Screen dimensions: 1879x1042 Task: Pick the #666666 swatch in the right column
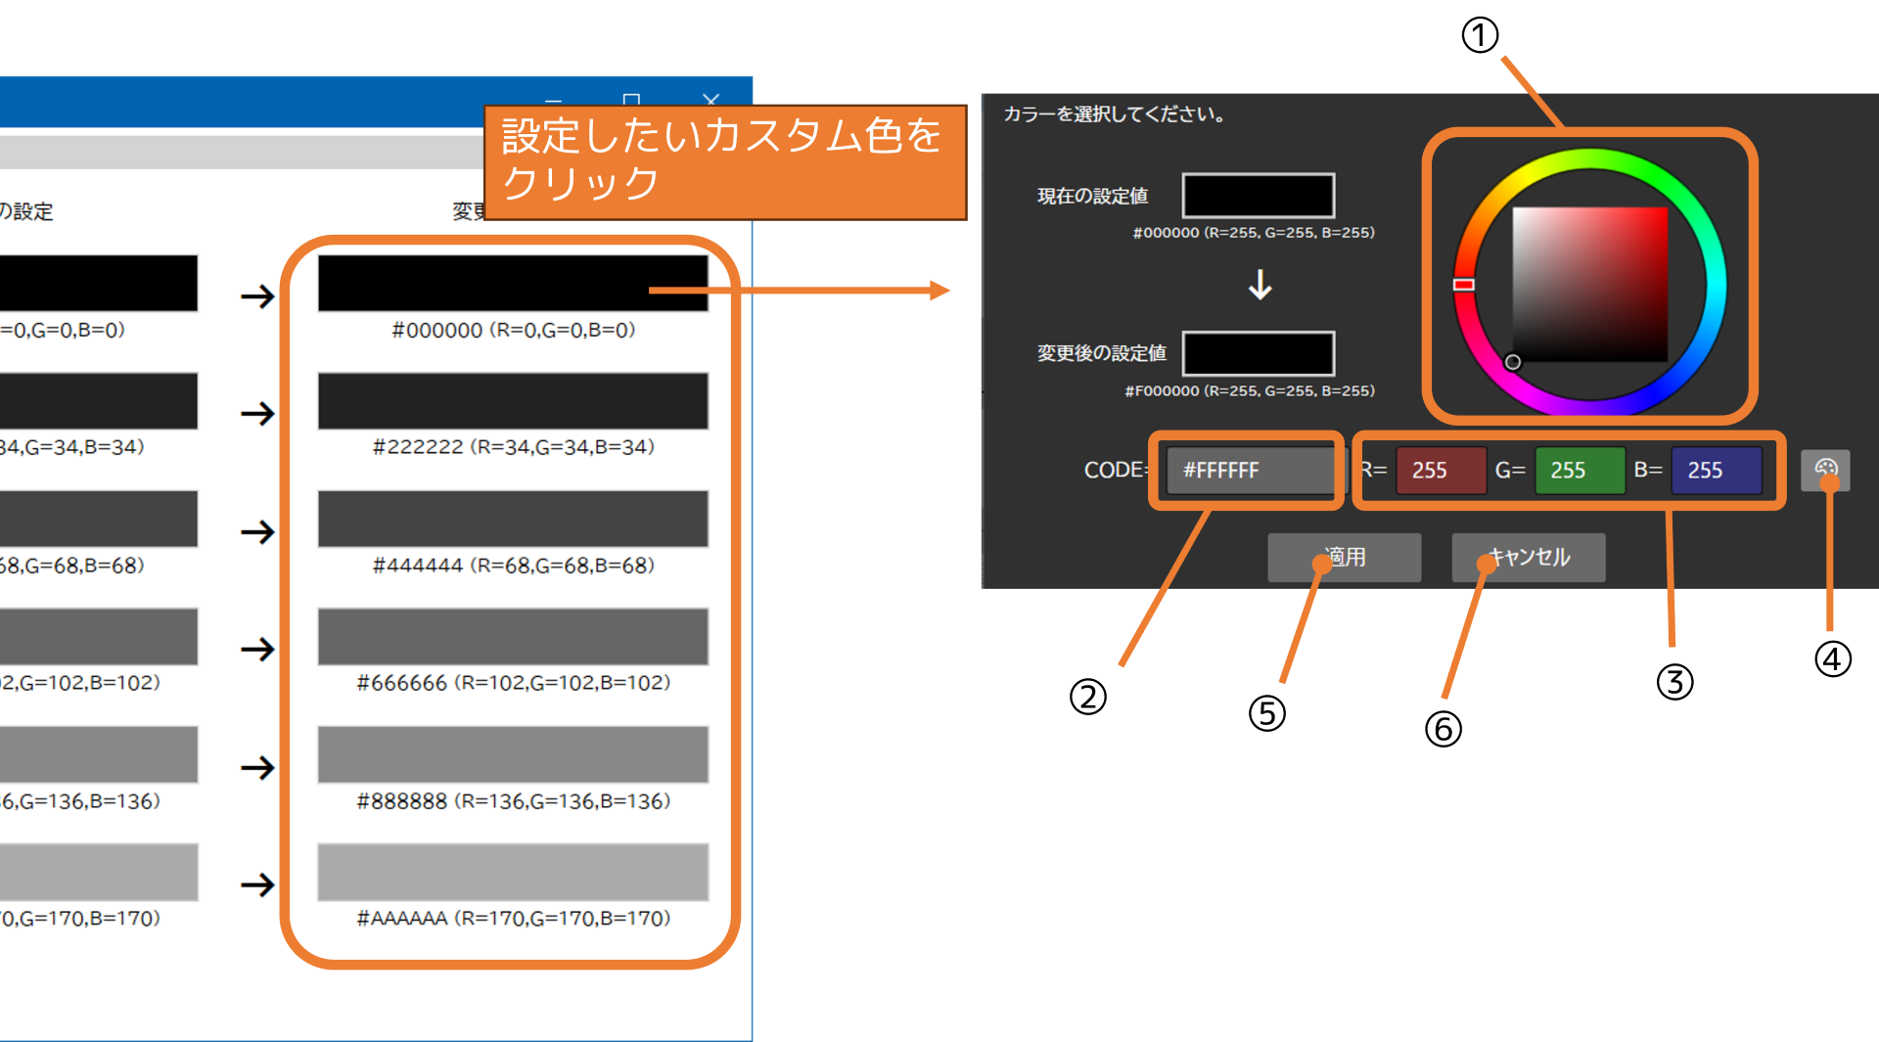click(512, 636)
